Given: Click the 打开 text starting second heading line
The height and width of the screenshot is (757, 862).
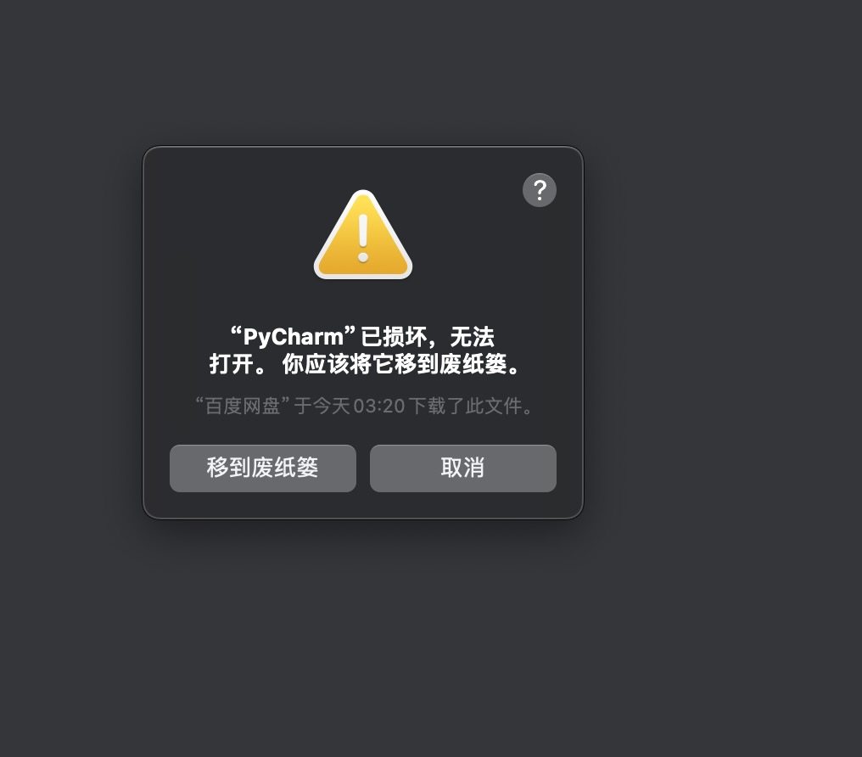Looking at the screenshot, I should (x=232, y=363).
